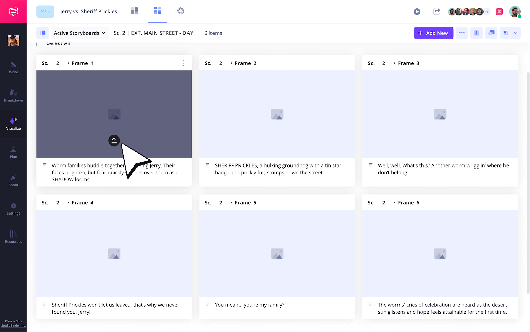Switch to the grid storyboard view tab

157,11
